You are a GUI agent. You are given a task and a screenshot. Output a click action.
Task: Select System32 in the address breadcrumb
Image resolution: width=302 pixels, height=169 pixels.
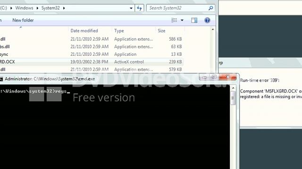pos(50,8)
